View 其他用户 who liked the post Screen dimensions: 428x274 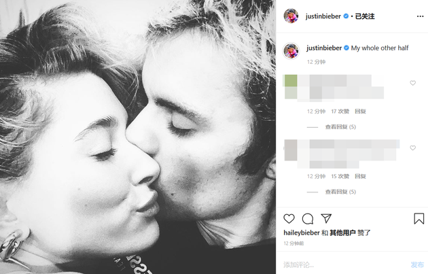[342, 233]
